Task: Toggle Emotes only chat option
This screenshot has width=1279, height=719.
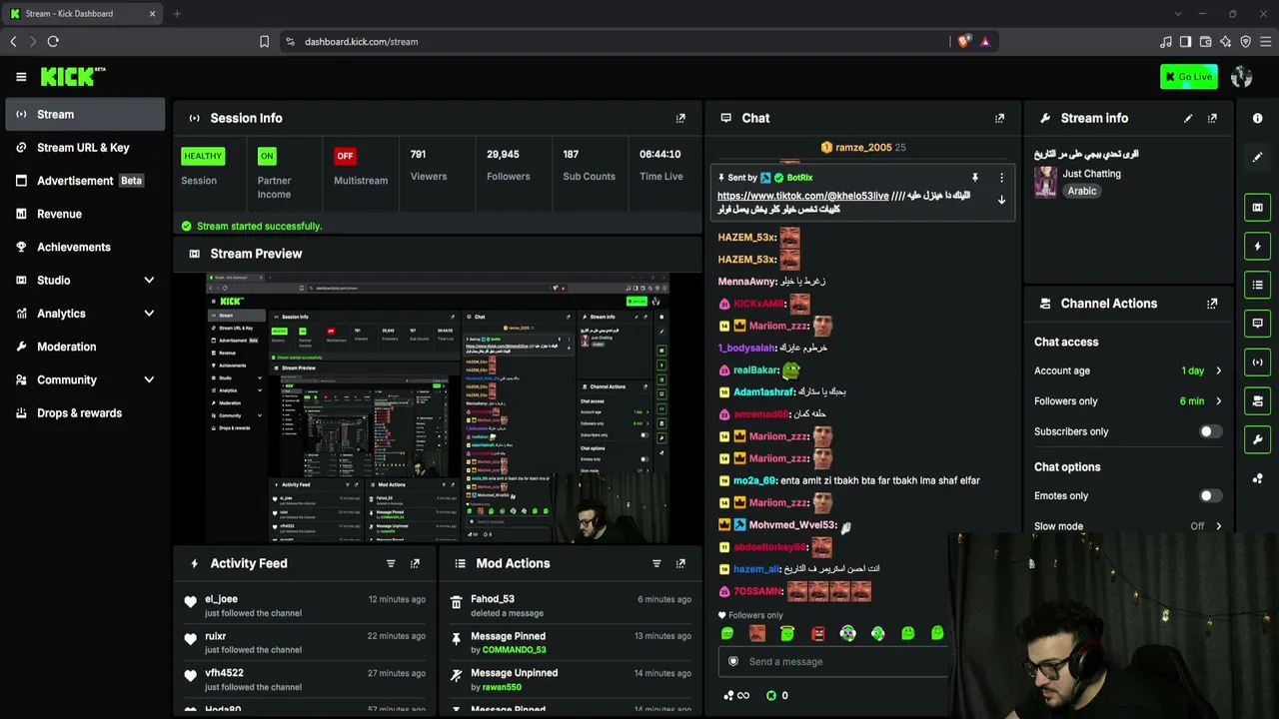Action: 1209,496
